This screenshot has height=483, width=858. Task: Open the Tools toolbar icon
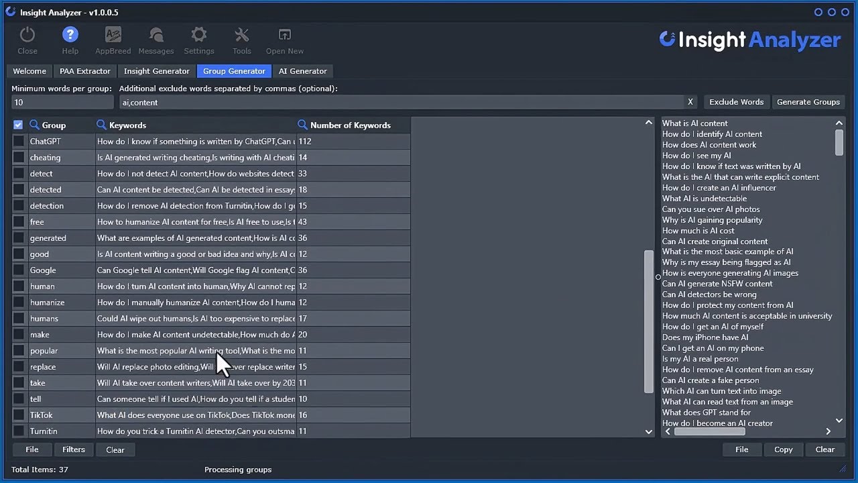coord(242,41)
